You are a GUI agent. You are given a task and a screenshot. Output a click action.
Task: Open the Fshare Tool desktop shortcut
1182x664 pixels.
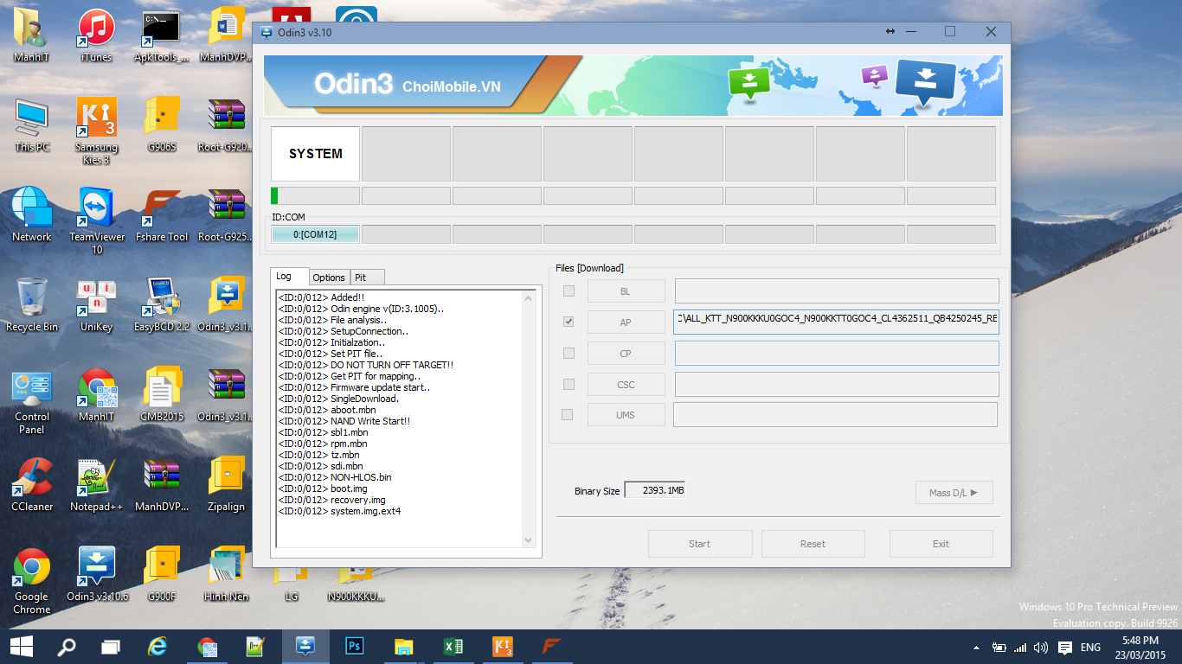[161, 215]
